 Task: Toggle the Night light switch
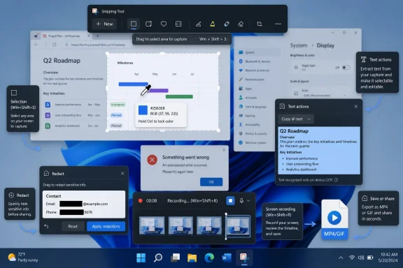pyautogui.click(x=346, y=68)
